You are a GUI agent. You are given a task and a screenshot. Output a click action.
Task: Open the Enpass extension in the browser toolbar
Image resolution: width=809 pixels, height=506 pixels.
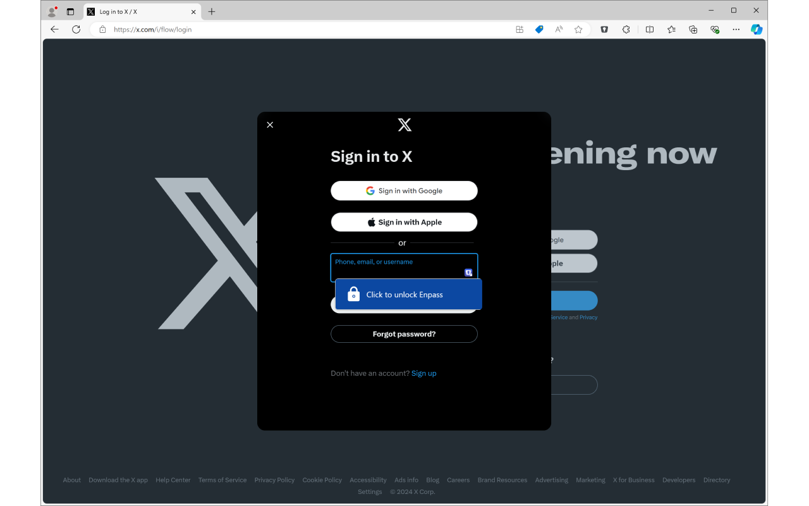pos(604,29)
